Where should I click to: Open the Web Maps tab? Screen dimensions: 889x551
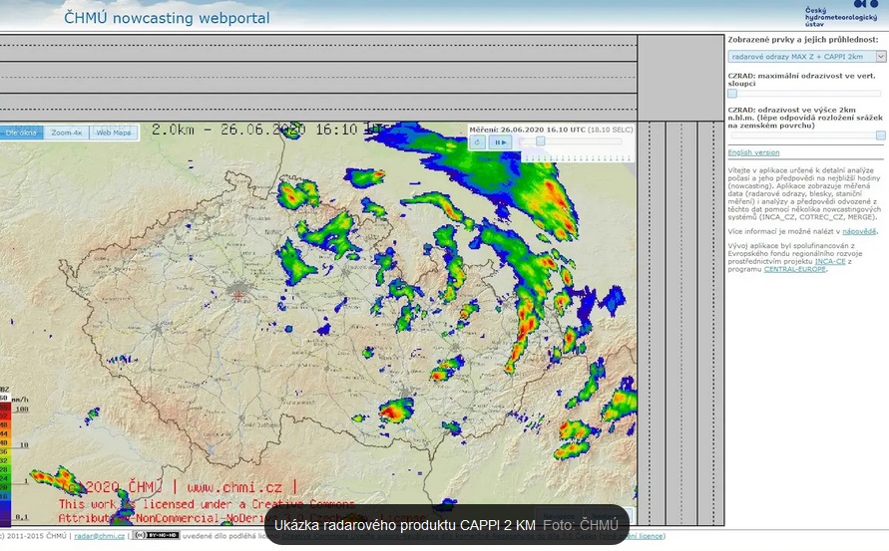coord(113,133)
